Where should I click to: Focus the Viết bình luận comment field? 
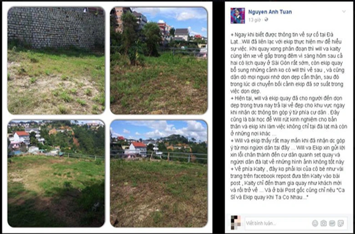[296, 224]
